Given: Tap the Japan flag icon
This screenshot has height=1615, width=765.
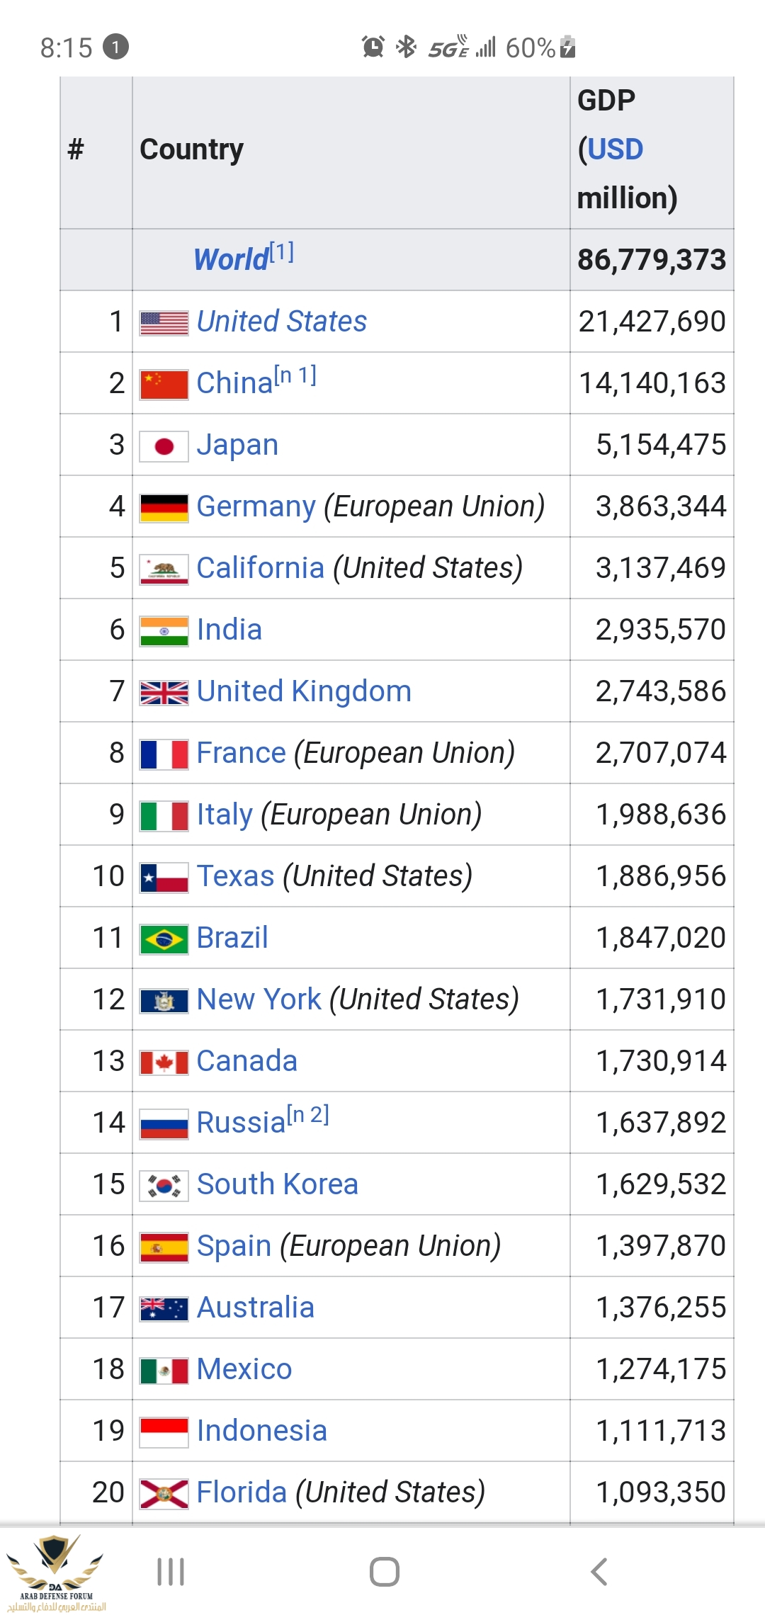Looking at the screenshot, I should 164,446.
